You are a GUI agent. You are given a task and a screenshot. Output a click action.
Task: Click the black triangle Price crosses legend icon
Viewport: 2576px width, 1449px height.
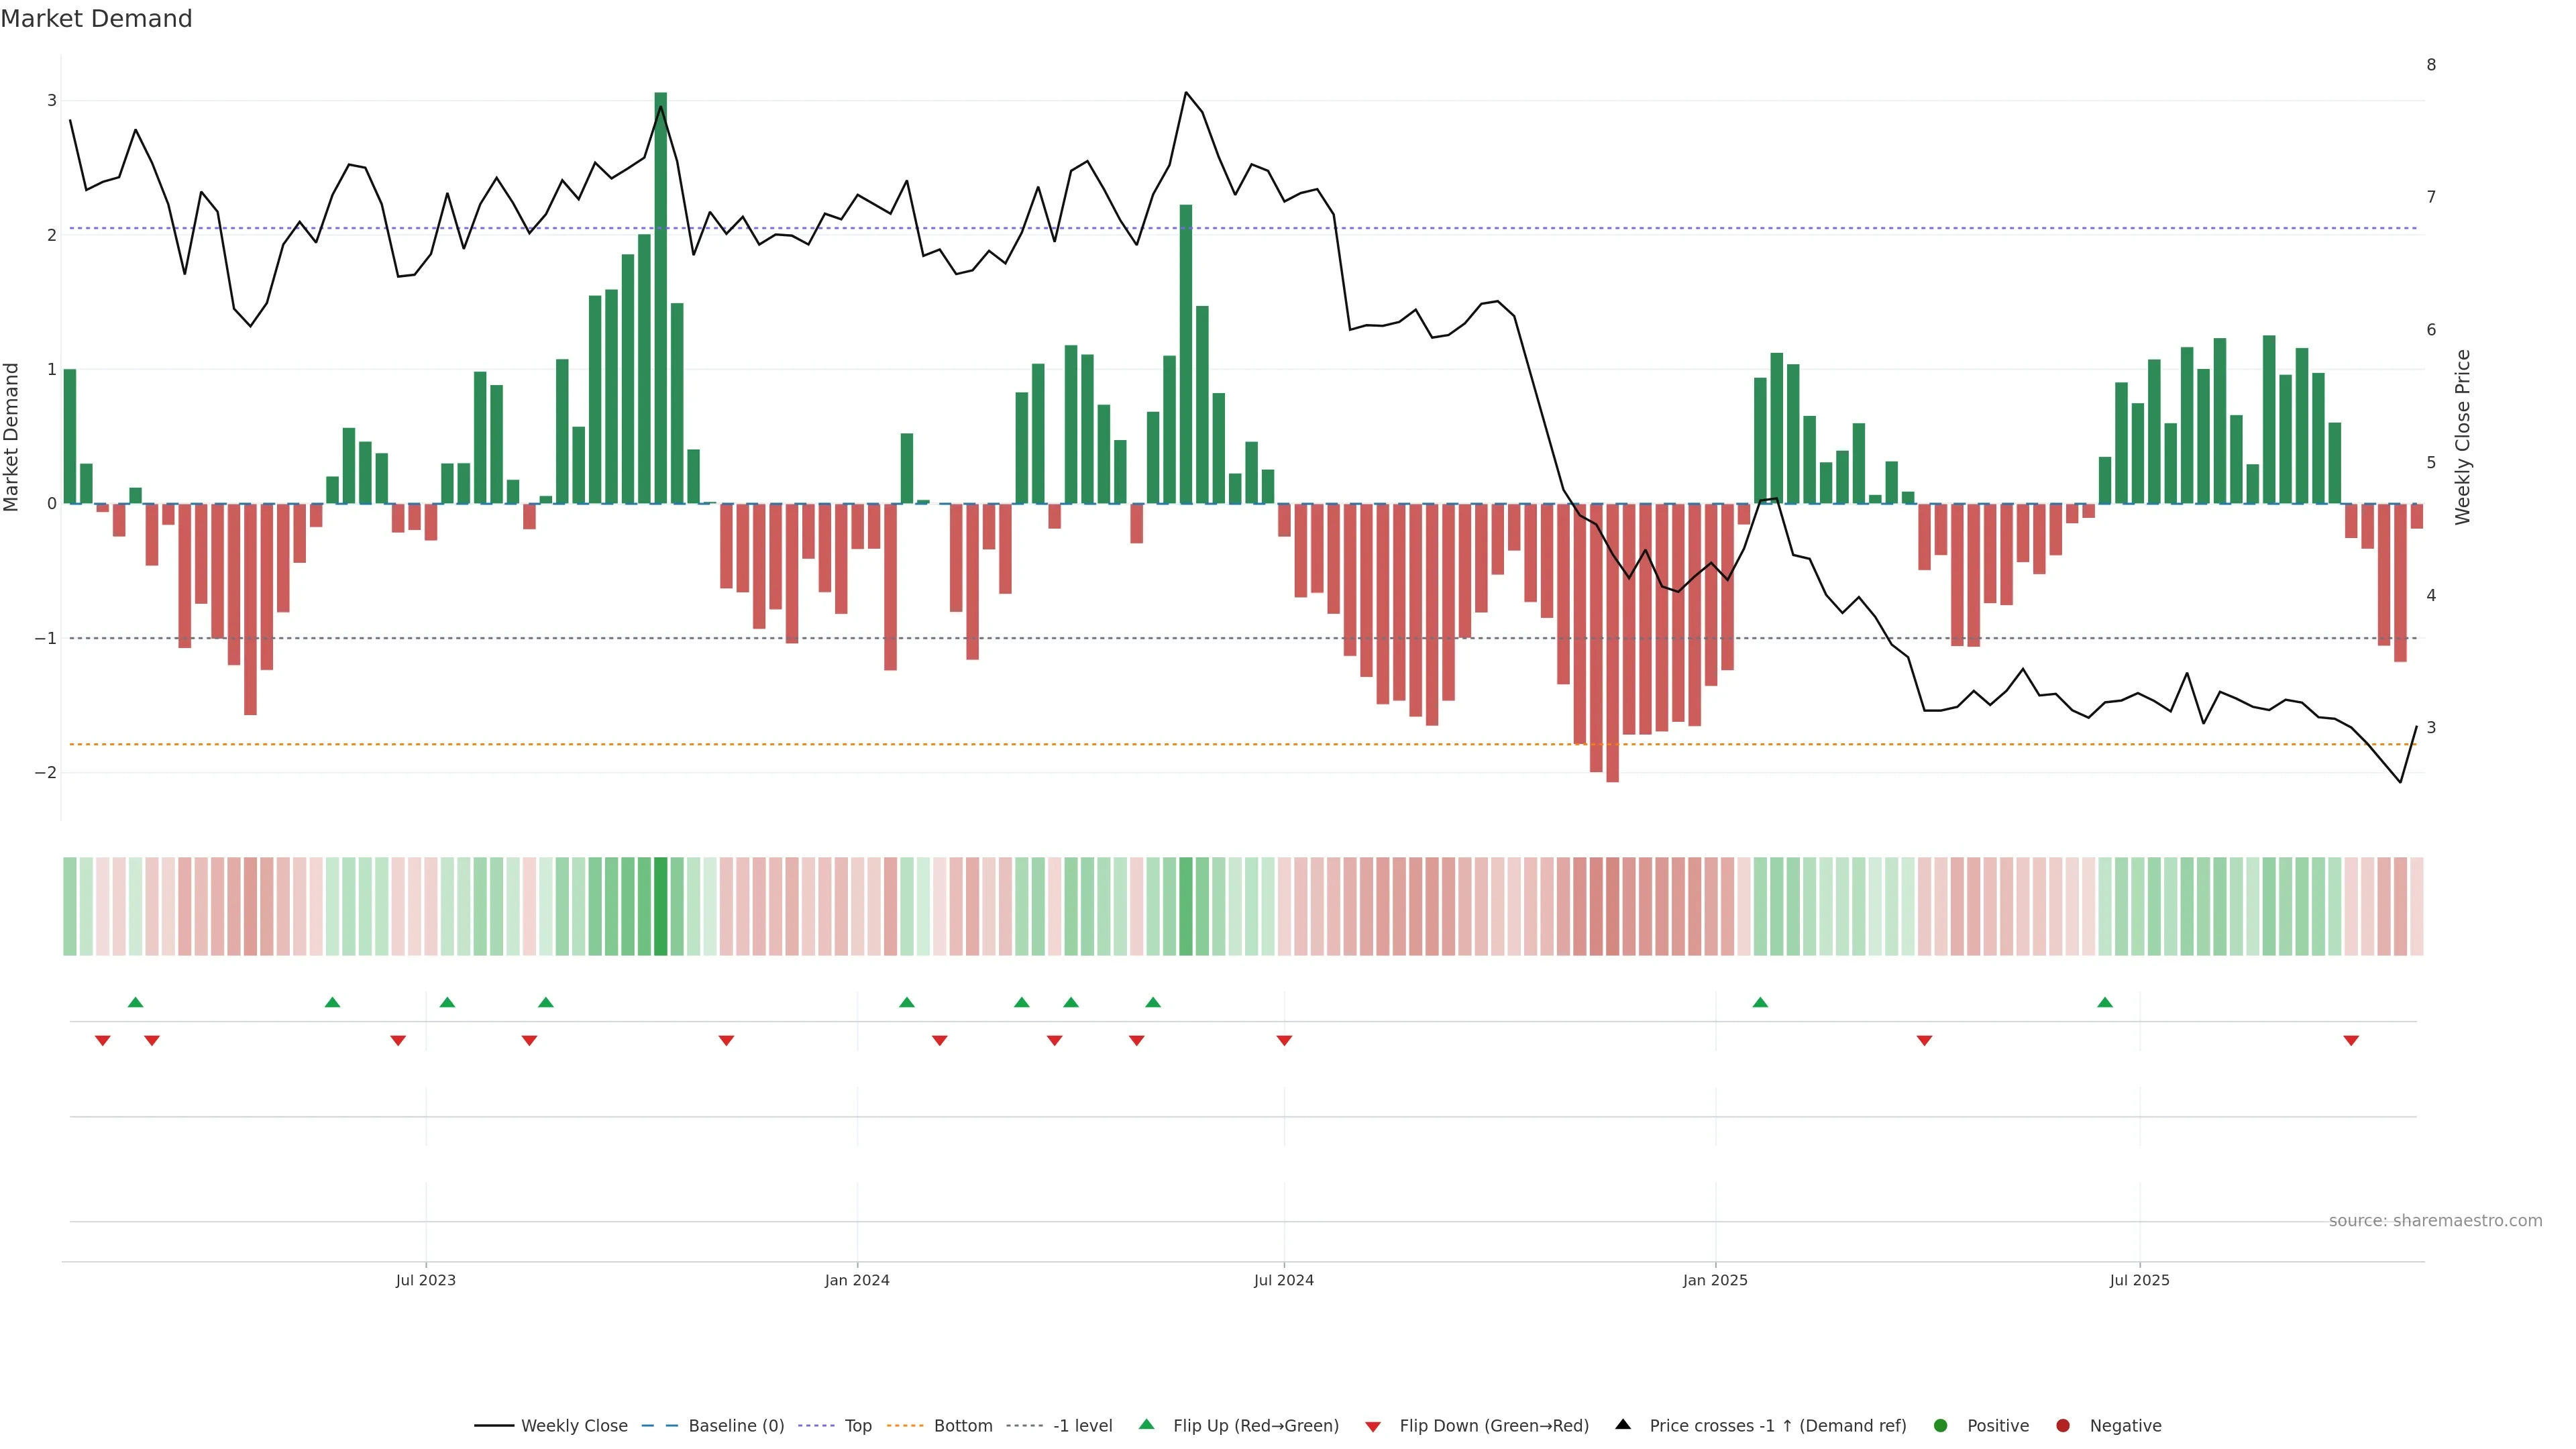pyautogui.click(x=1623, y=1424)
